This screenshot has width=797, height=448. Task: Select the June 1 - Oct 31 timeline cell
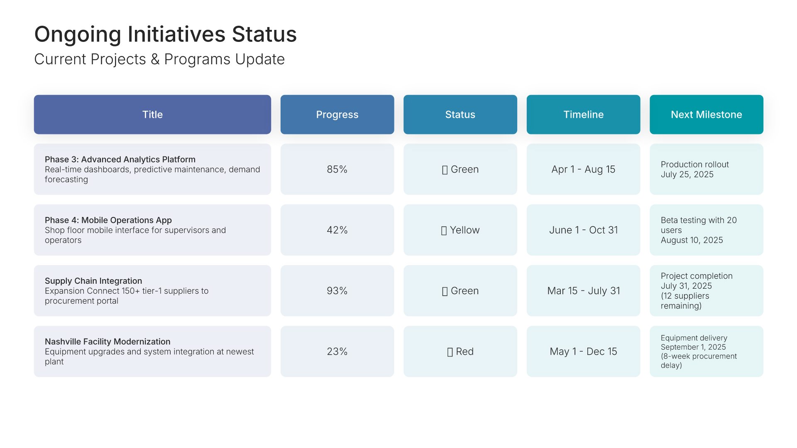pyautogui.click(x=583, y=230)
